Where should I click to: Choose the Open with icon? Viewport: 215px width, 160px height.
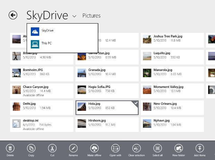[115, 148]
